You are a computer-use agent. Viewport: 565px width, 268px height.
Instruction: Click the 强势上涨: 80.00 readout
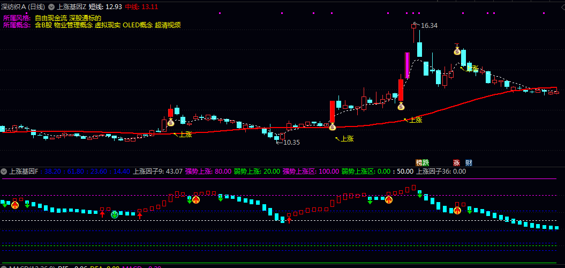coord(208,172)
